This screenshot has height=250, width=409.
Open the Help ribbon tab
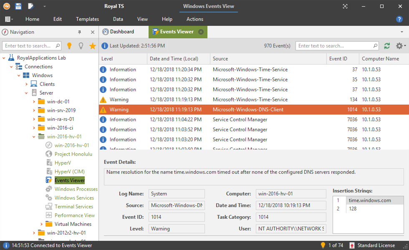point(167,19)
